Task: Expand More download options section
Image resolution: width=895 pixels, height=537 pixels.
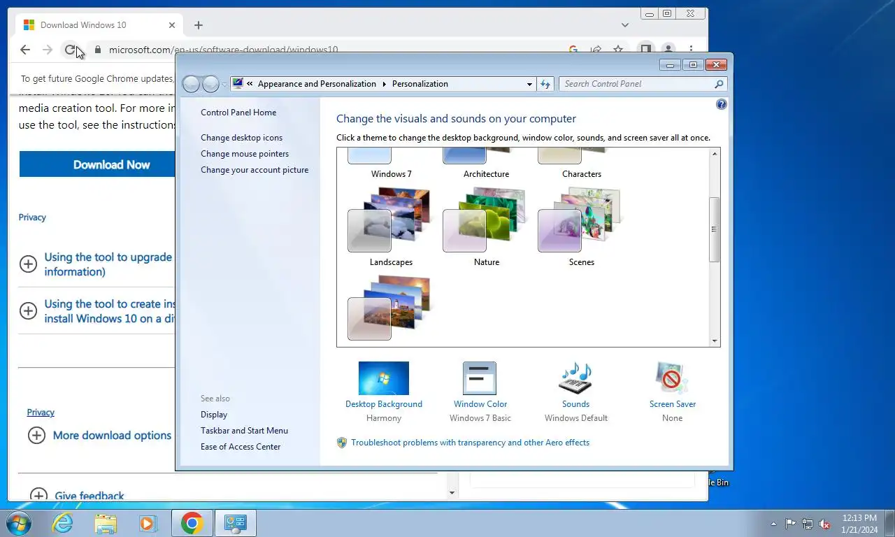Action: point(36,435)
